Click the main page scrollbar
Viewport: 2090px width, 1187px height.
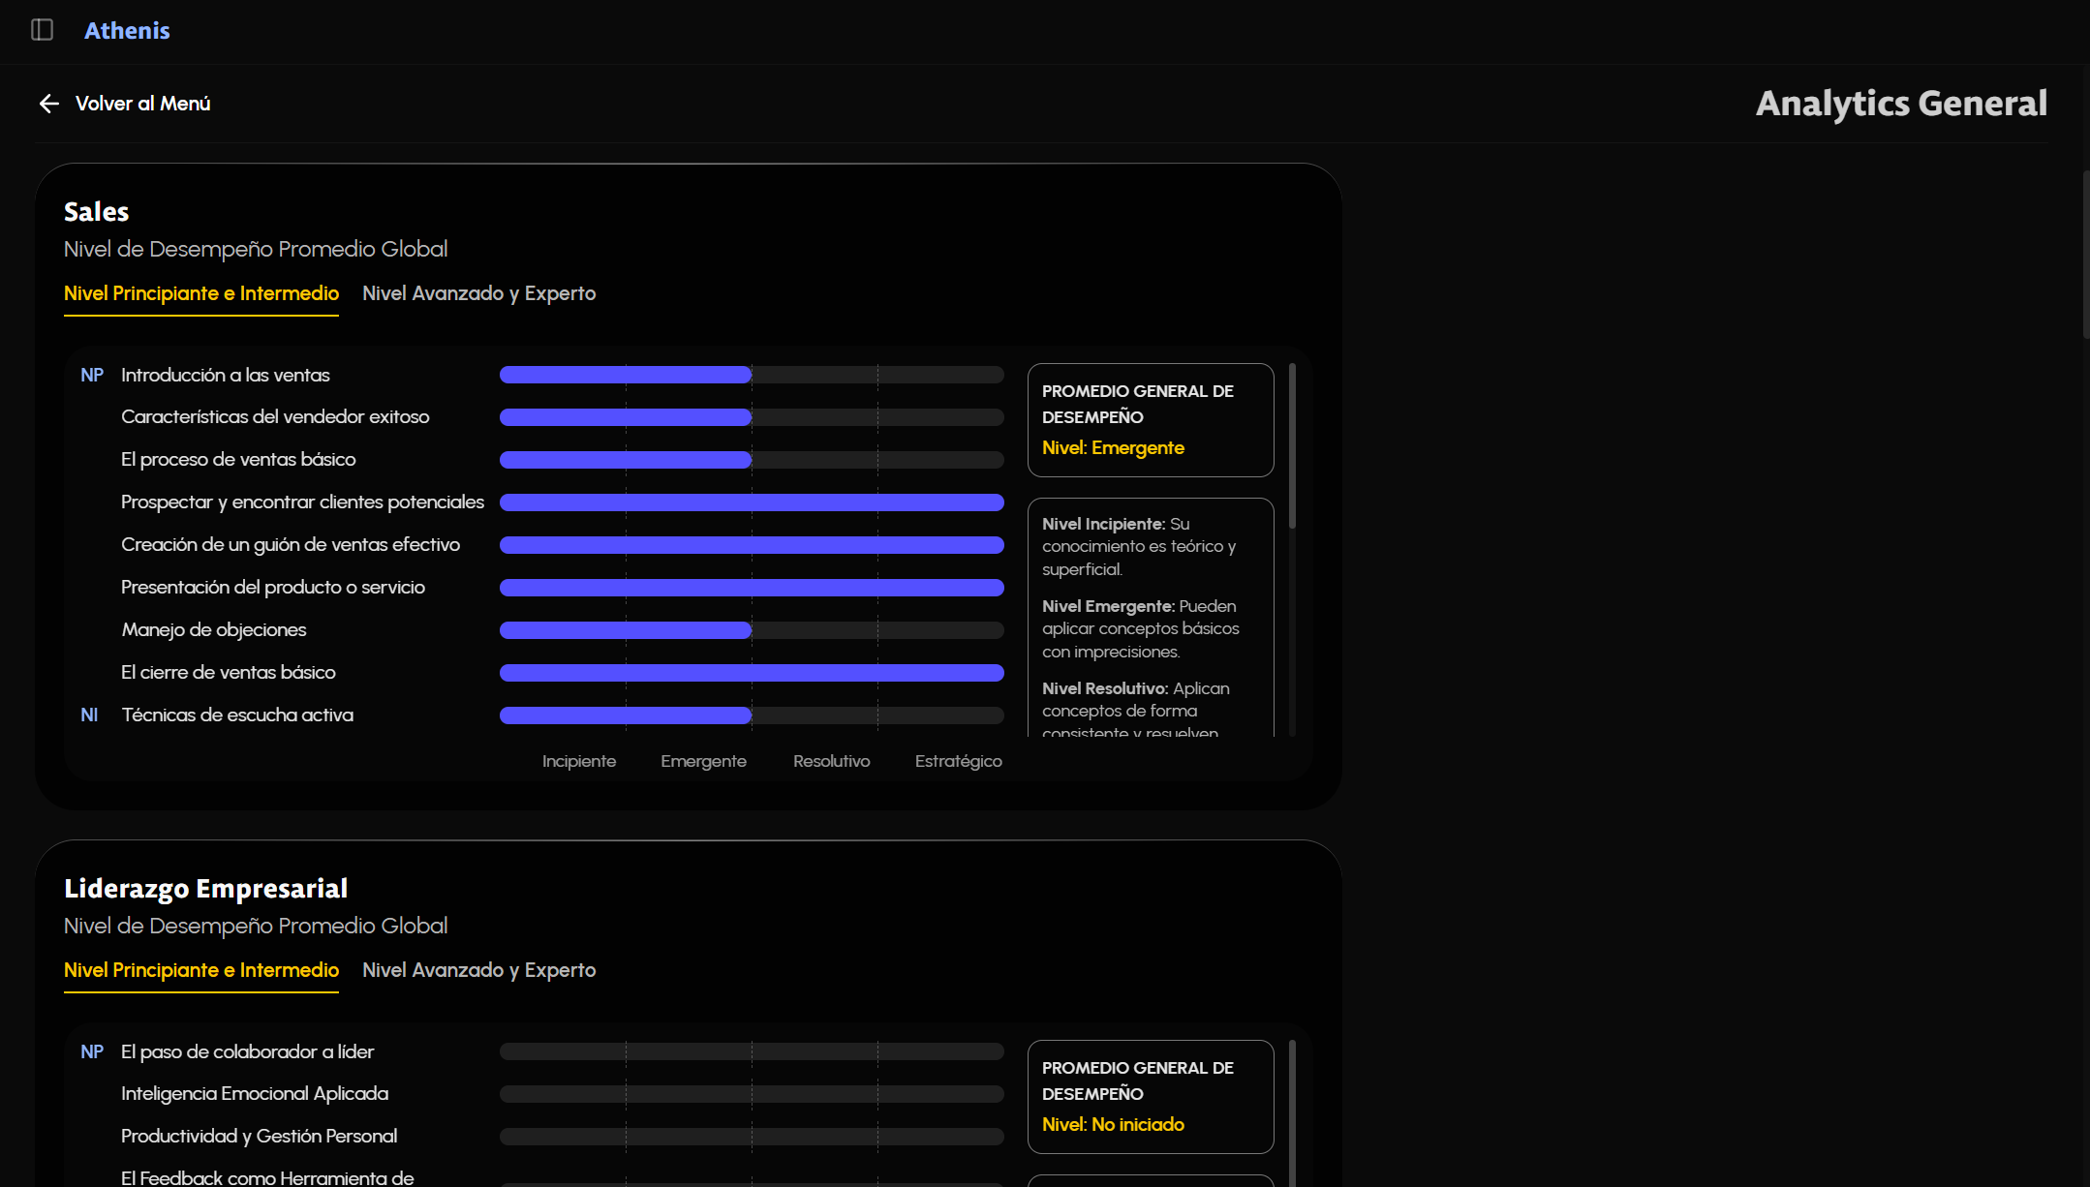click(x=2085, y=254)
